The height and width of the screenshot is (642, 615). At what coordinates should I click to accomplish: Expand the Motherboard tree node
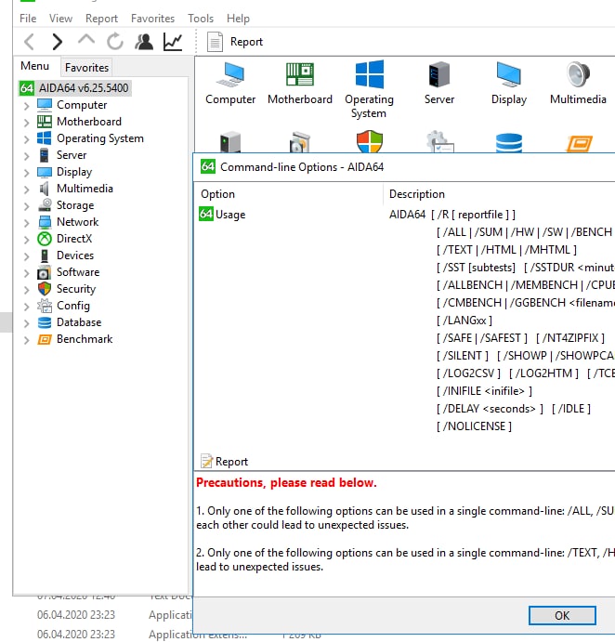[27, 123]
